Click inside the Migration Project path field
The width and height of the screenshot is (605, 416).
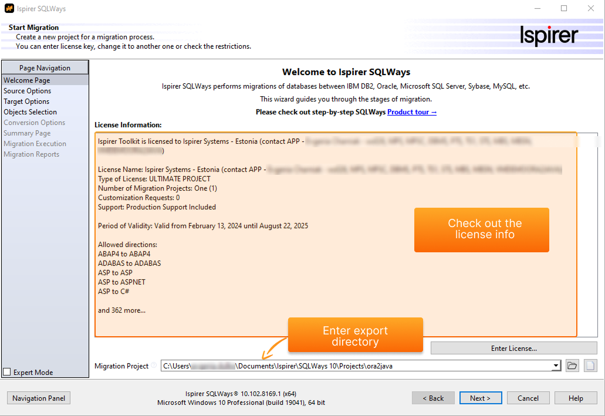352,365
